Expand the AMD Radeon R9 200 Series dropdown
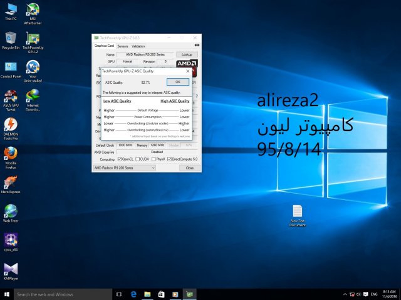Screen dimensions: 401x300 (x=124, y=168)
